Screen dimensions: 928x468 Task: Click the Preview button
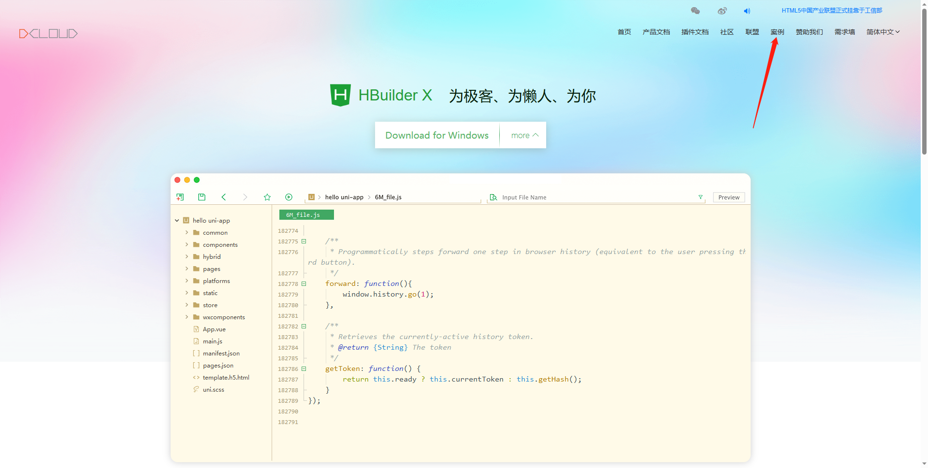(729, 197)
